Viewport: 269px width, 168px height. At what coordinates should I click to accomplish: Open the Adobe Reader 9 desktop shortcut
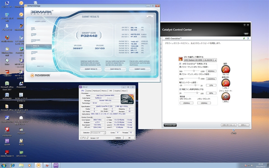tap(7, 152)
